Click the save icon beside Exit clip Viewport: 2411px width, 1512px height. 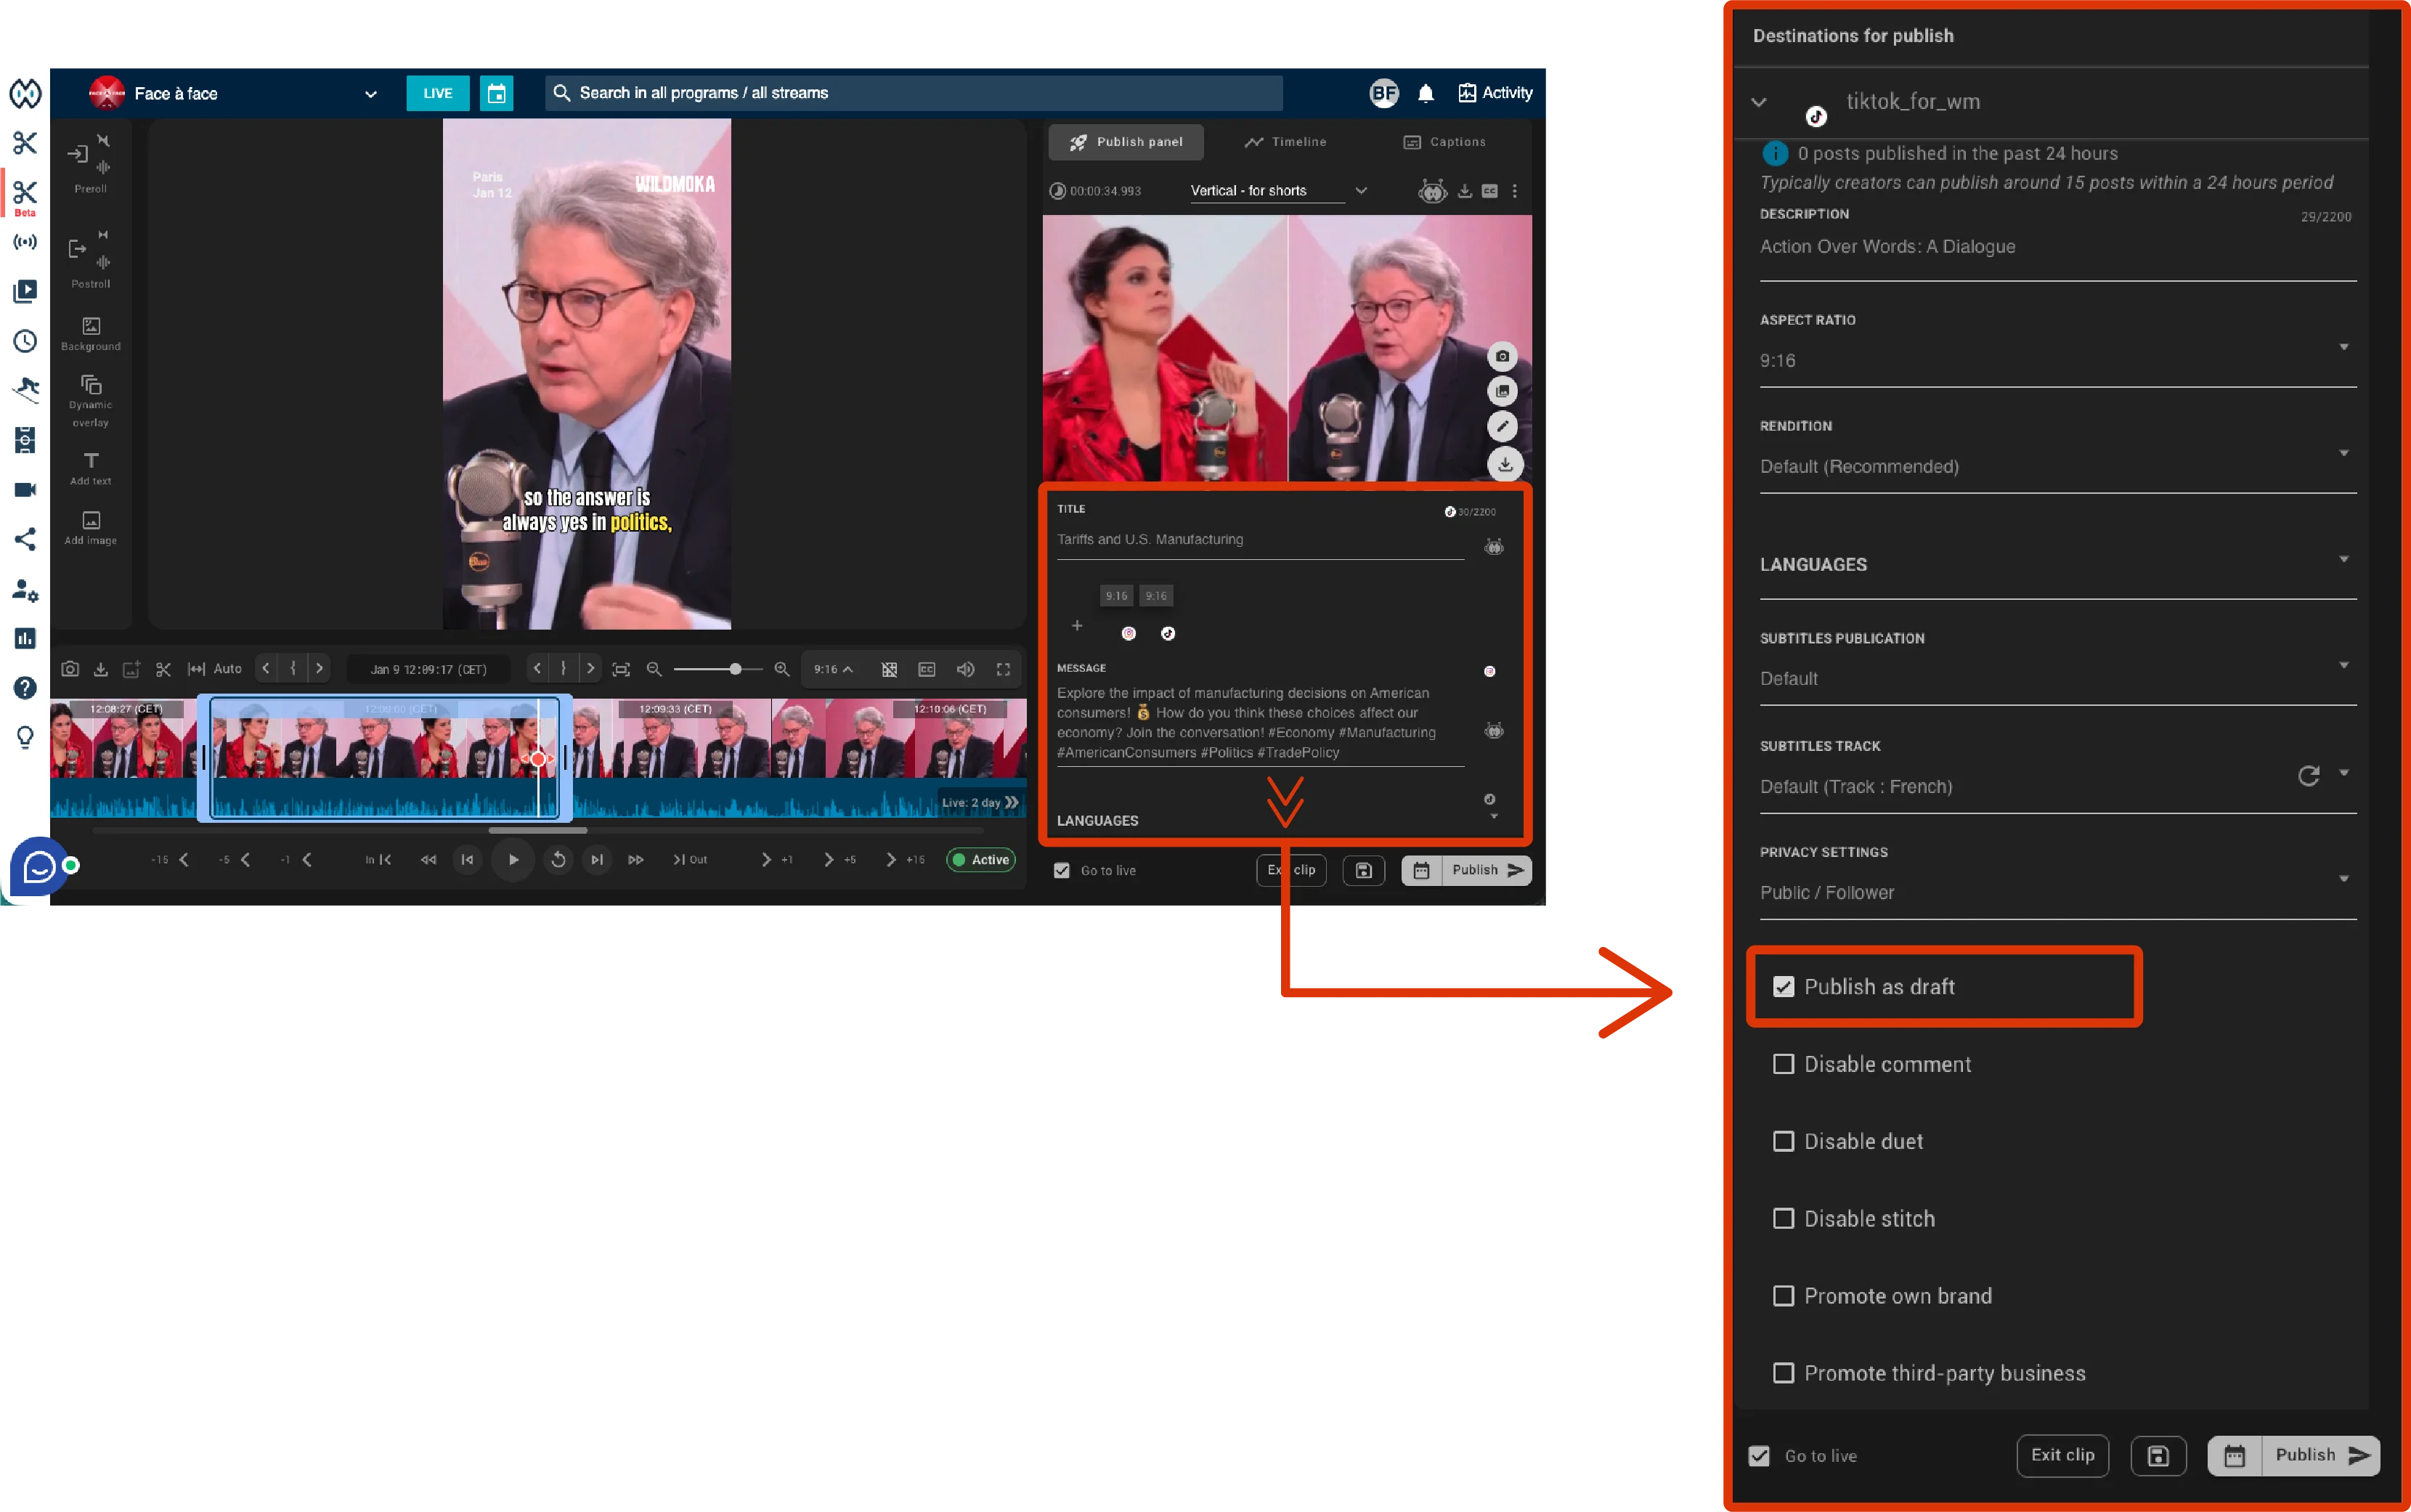click(x=1363, y=870)
